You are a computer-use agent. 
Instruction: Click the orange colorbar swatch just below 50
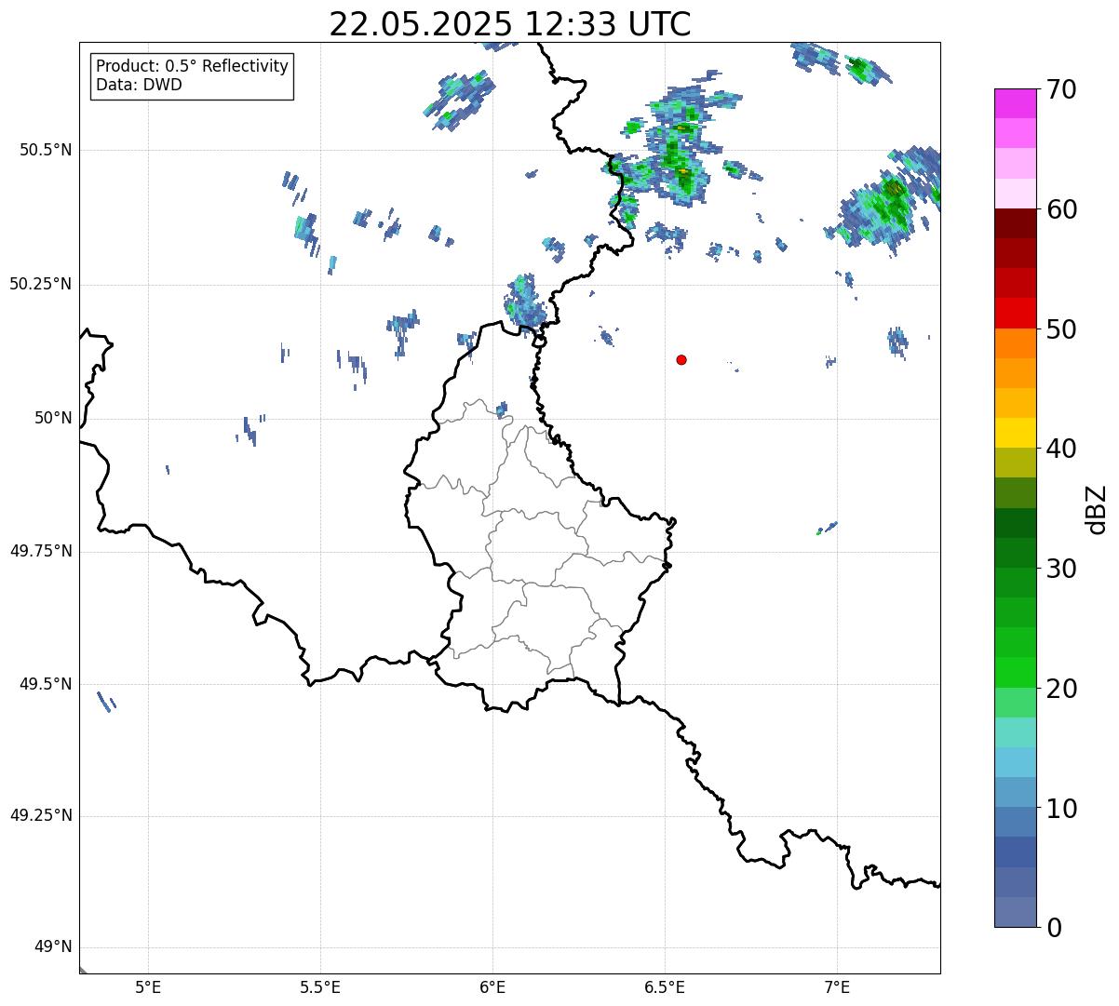(1015, 343)
